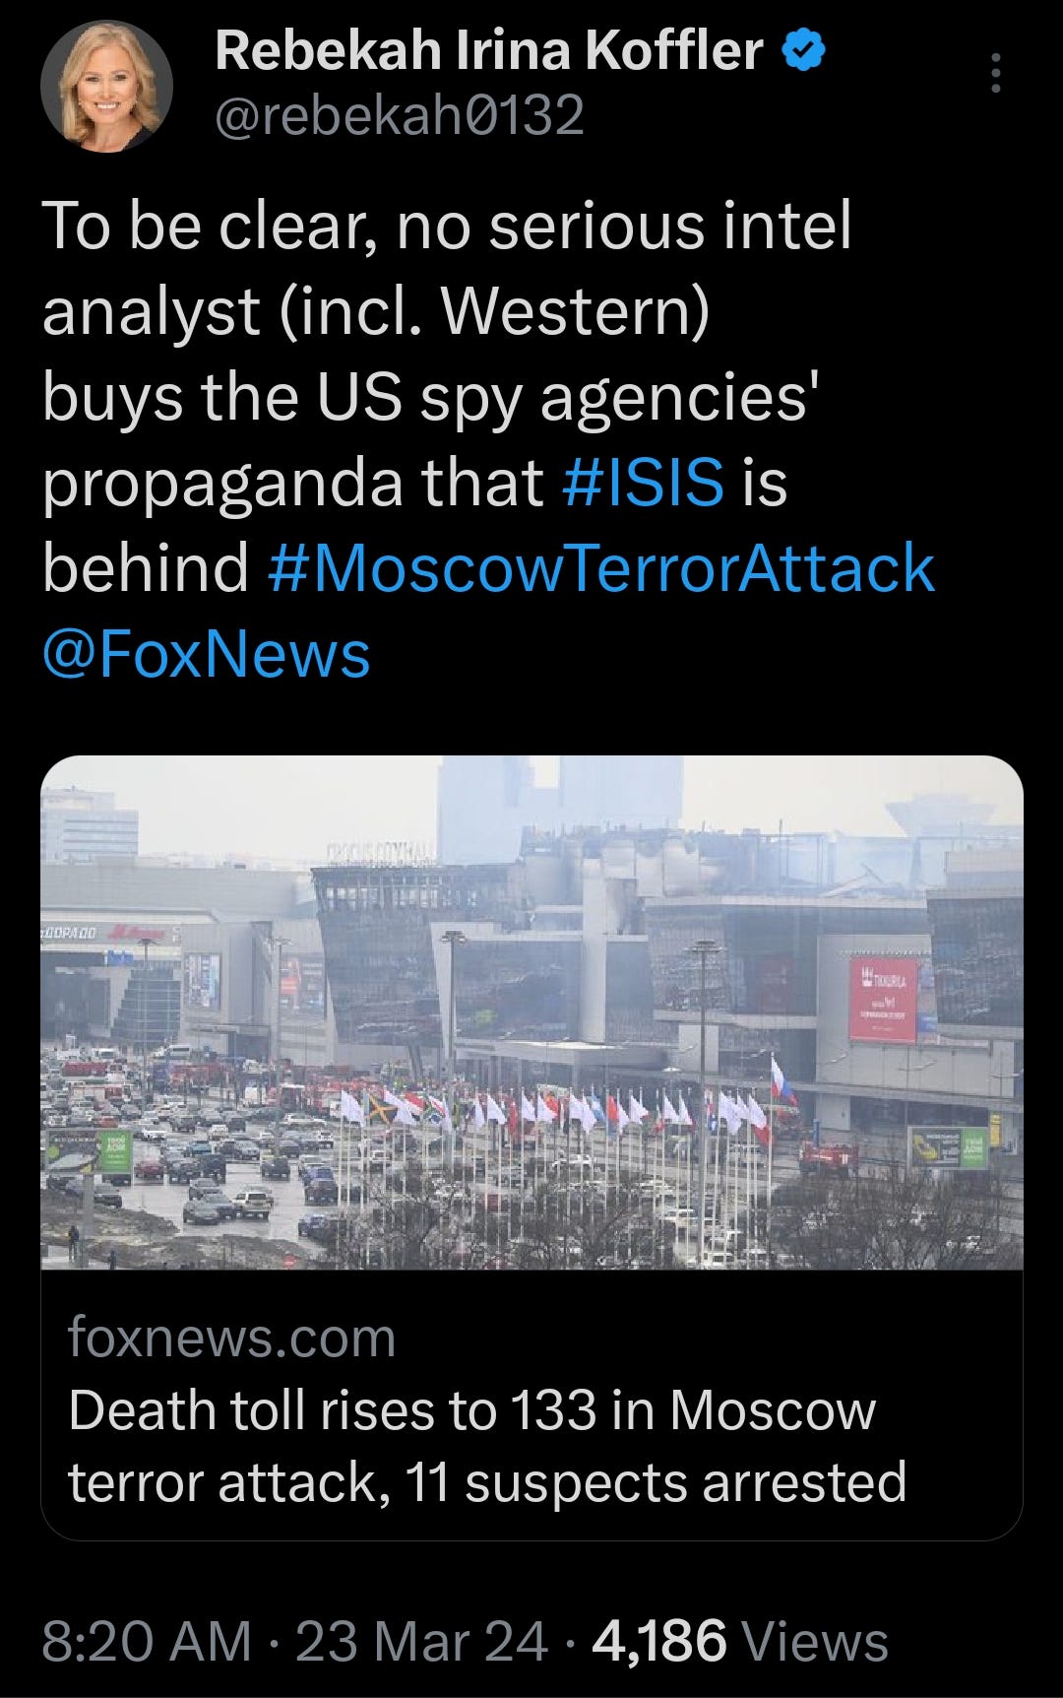
Task: Open the burned concert hall preview photo
Action: pos(531,1012)
